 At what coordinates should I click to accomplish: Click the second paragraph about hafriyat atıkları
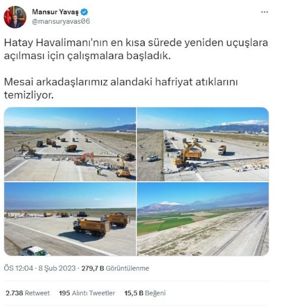click(121, 88)
